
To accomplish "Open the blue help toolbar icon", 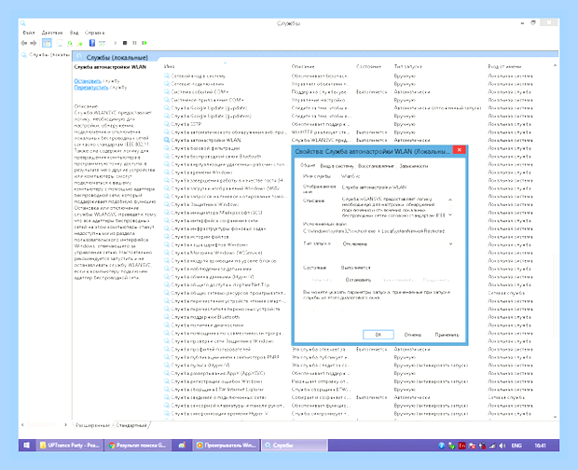I will point(92,43).
